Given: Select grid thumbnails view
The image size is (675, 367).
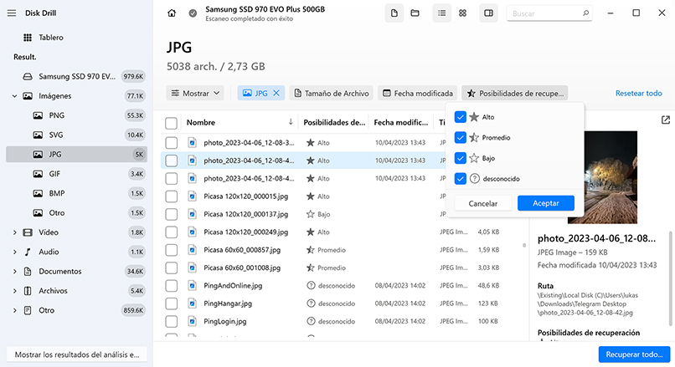Looking at the screenshot, I should click(463, 13).
